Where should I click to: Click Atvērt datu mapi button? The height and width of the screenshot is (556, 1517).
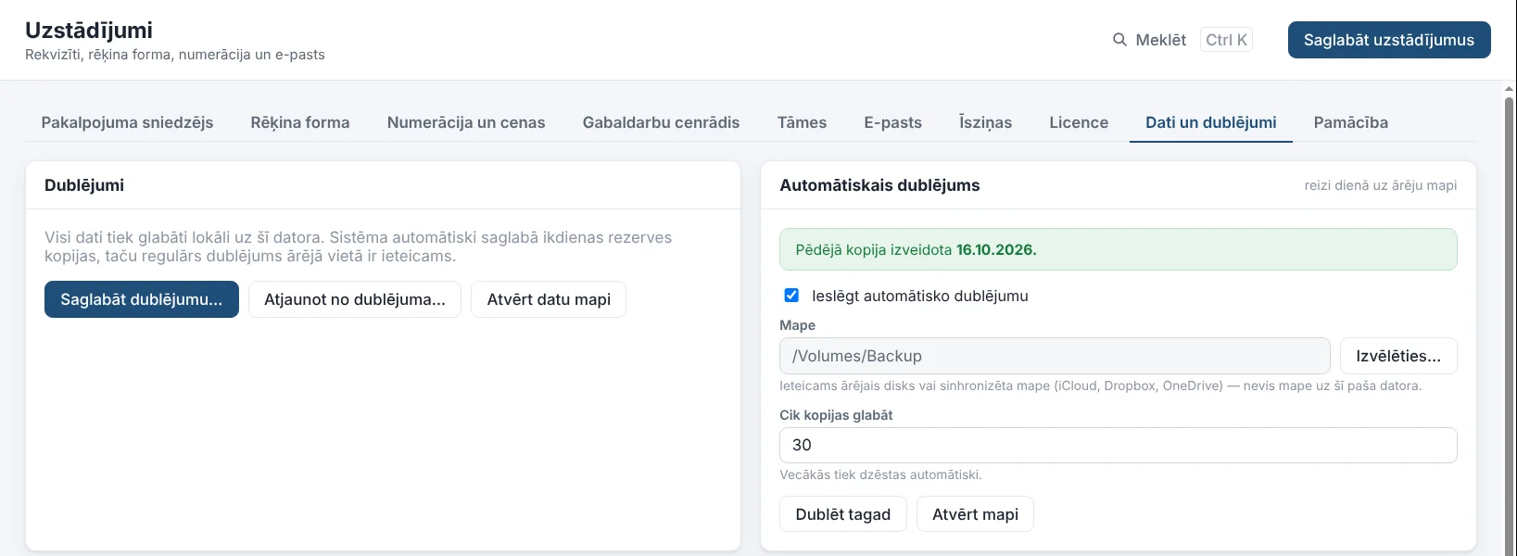(x=549, y=299)
